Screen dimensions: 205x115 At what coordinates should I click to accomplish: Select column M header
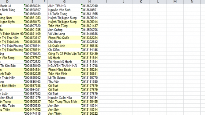pos(175,2)
